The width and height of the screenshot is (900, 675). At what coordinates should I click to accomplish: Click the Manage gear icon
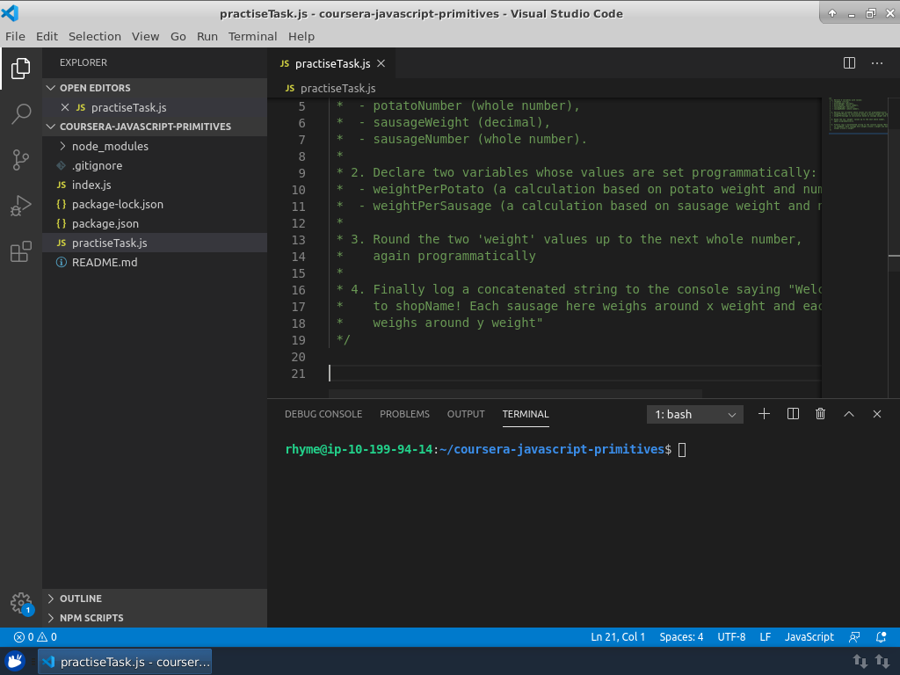click(x=21, y=603)
